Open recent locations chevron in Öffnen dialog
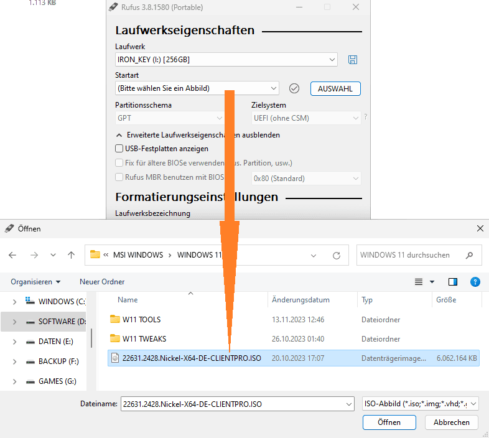 53,255
